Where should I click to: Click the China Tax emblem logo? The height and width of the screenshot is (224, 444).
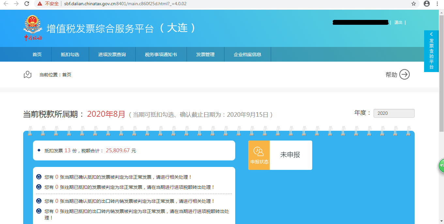click(33, 28)
